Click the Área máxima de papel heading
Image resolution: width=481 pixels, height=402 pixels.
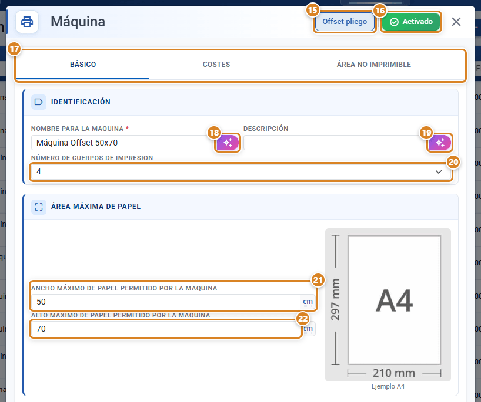tap(96, 207)
